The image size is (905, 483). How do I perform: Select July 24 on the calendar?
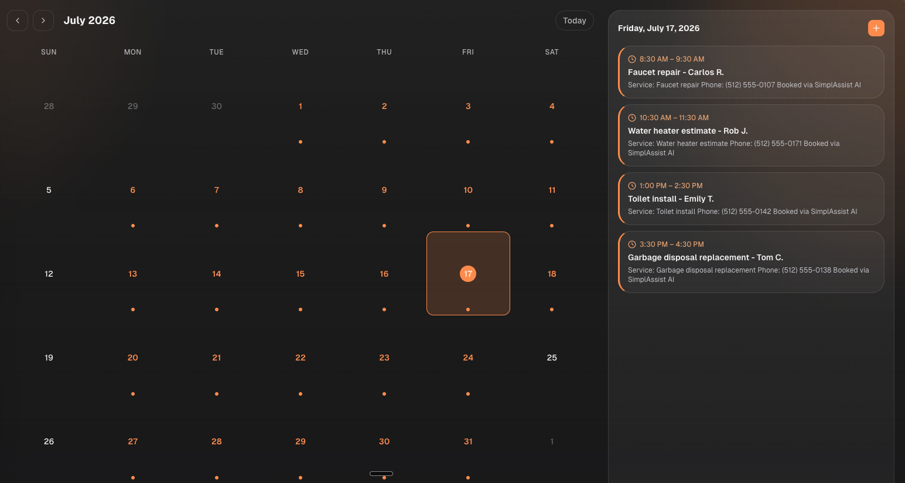pos(468,358)
